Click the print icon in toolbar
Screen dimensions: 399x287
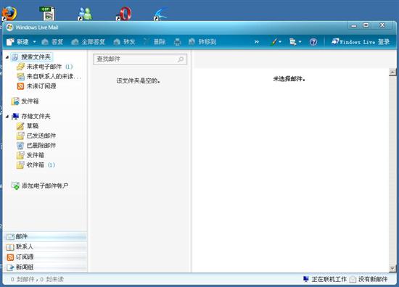coord(177,42)
